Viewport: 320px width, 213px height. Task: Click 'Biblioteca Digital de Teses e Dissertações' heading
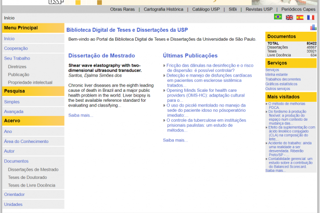127,30
